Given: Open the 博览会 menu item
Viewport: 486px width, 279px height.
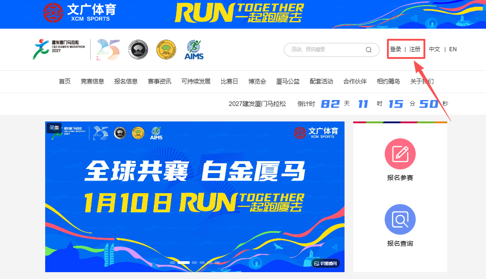Looking at the screenshot, I should tap(257, 81).
